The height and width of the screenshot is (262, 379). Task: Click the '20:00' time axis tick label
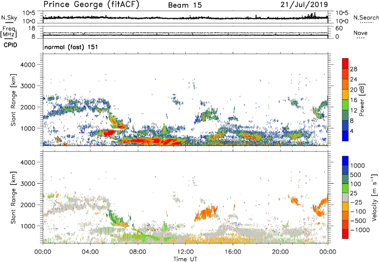(280, 252)
